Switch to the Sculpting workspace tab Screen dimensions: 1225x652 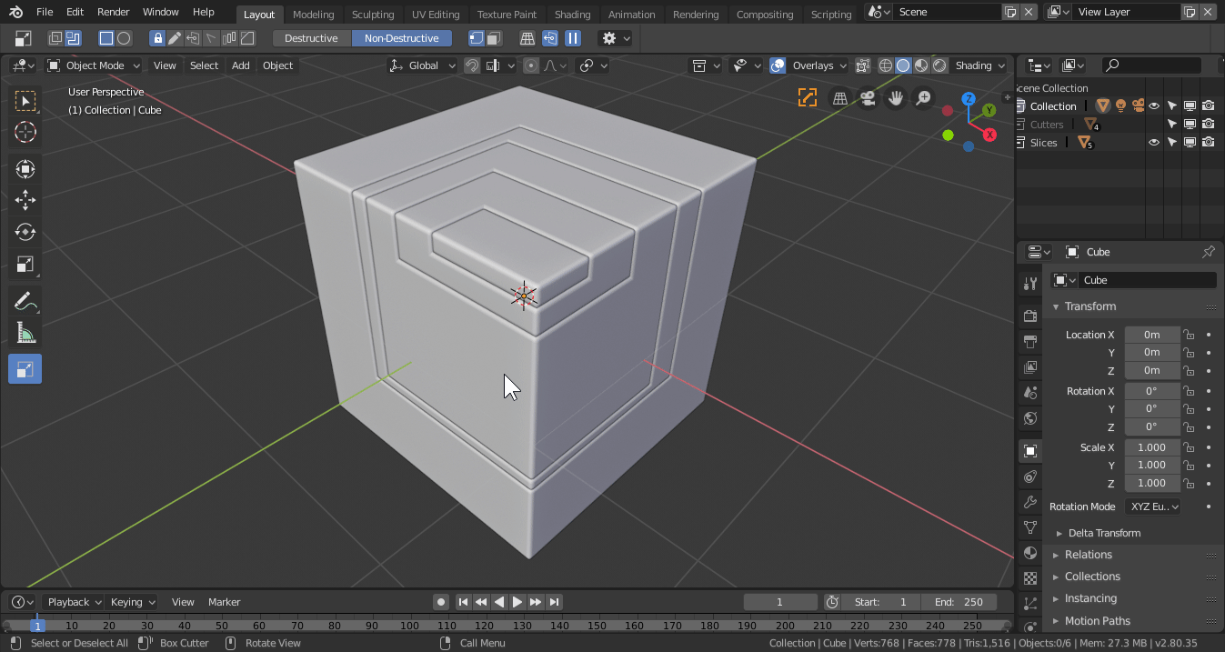tap(373, 15)
